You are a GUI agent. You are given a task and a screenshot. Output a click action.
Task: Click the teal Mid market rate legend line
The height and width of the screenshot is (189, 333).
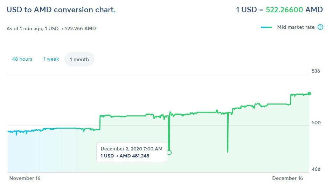pos(266,27)
